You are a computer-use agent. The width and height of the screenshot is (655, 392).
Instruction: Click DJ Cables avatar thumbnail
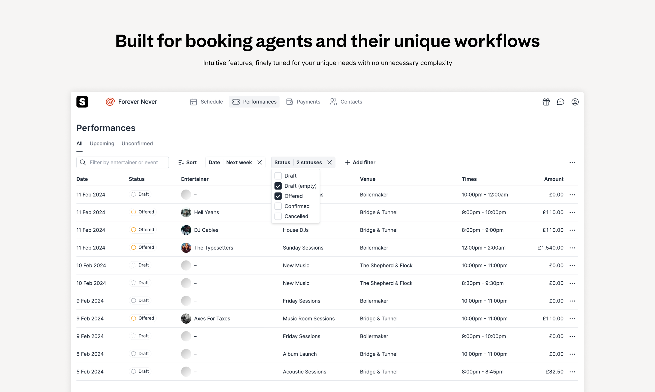point(186,230)
